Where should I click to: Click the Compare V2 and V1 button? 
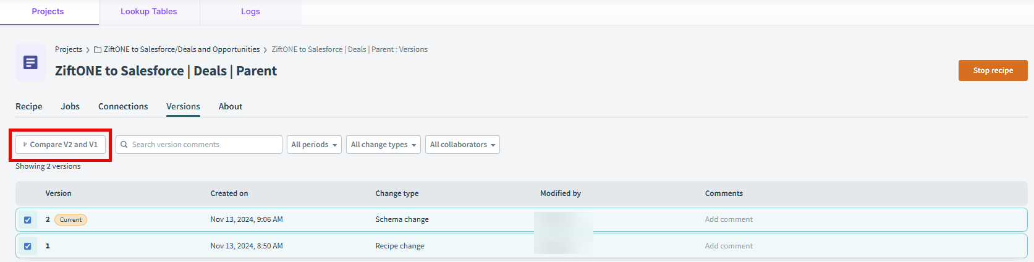61,145
